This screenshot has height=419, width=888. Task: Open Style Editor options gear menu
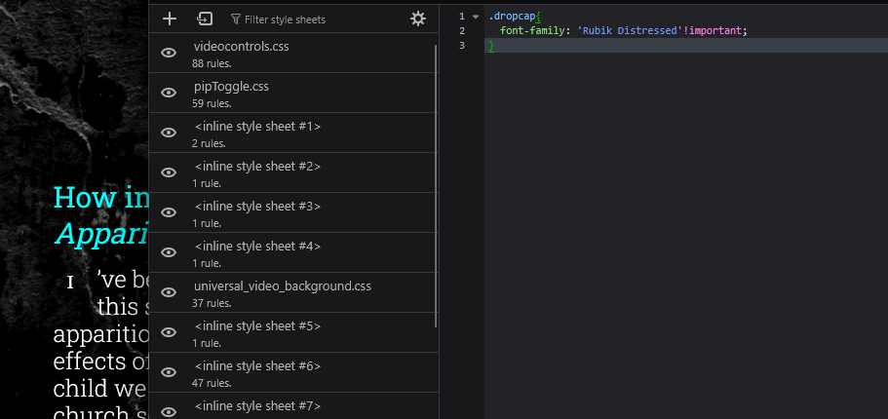[x=418, y=19]
